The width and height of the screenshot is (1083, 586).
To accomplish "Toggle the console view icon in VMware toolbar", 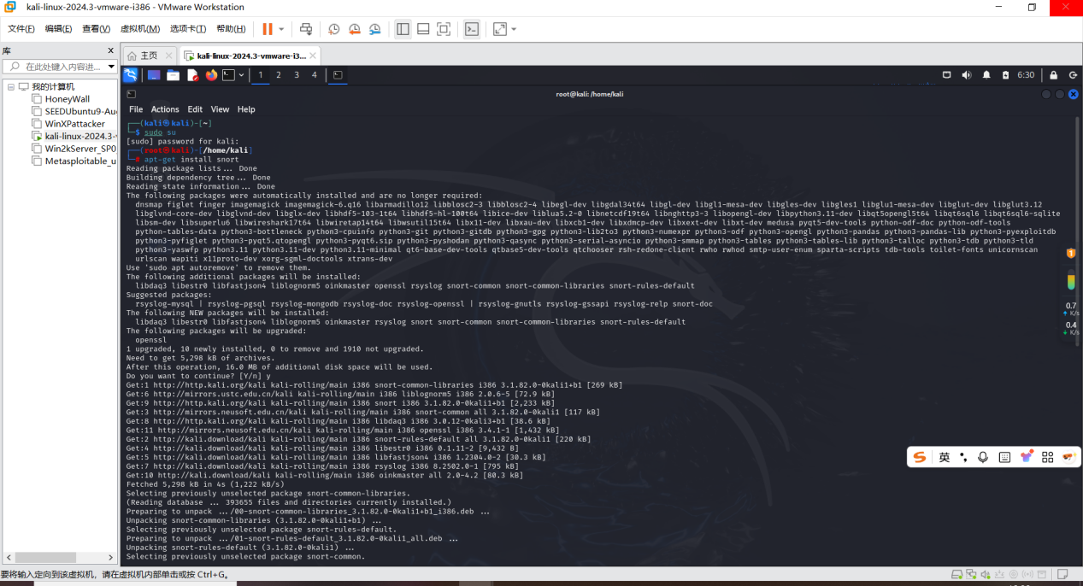I will point(472,29).
